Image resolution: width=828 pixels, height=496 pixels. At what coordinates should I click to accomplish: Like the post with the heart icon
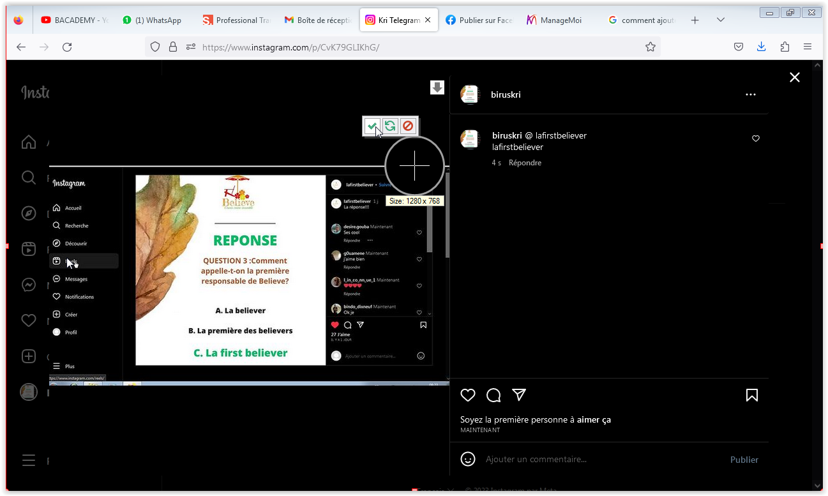coord(468,395)
